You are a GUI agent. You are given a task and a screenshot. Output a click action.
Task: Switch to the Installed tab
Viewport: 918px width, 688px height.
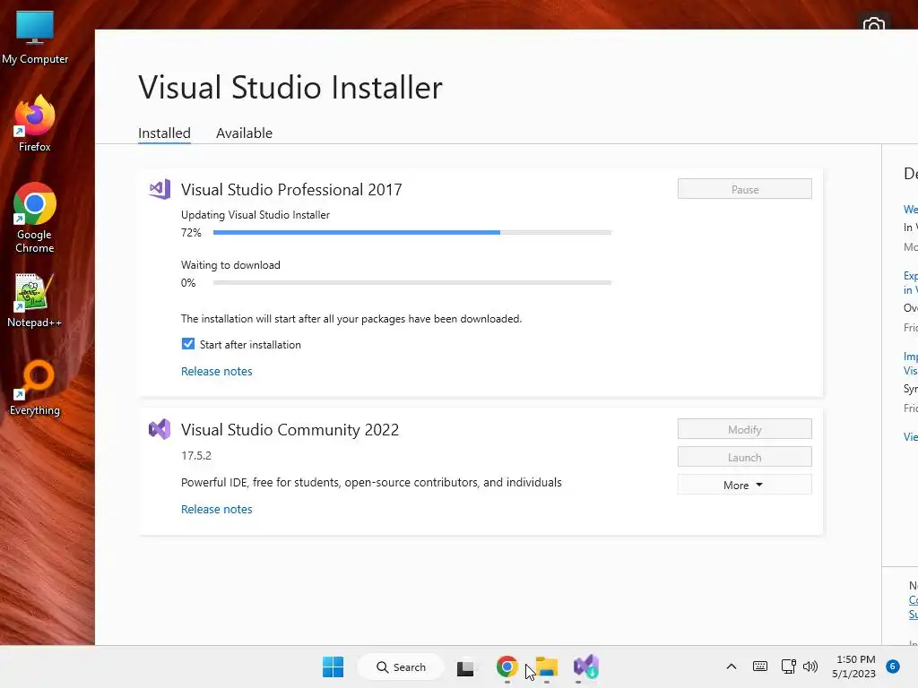tap(165, 133)
